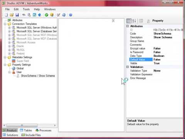Expand the Microsoft Access tree node

point(9,42)
